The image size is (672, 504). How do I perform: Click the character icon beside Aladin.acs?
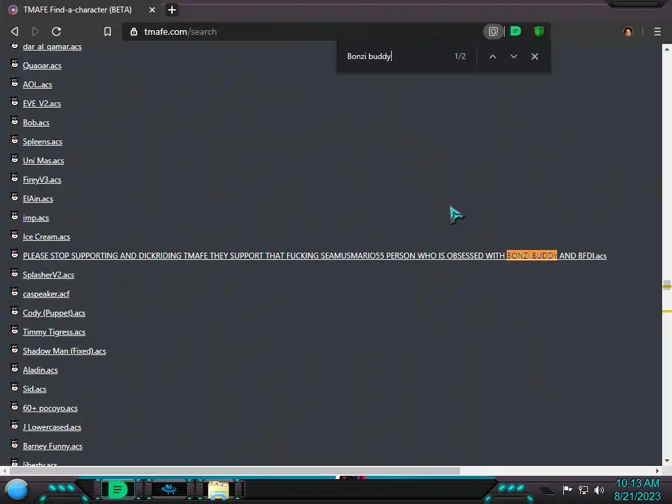14,367
